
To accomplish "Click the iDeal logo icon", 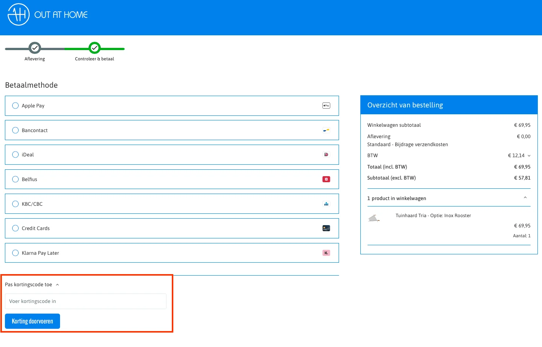I will pyautogui.click(x=326, y=155).
